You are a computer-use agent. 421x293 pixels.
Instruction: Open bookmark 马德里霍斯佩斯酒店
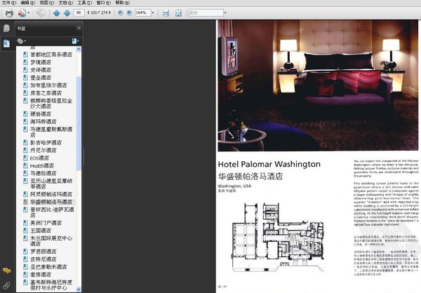(51, 132)
